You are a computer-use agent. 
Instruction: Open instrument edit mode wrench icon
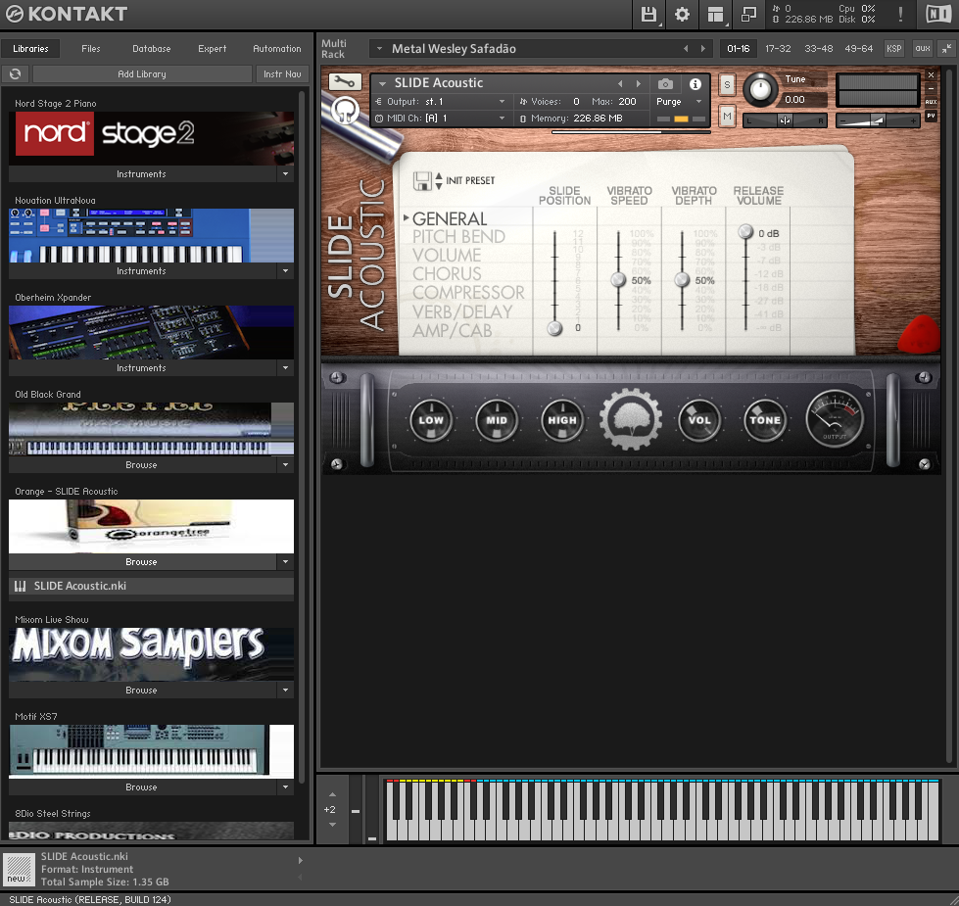coord(345,81)
